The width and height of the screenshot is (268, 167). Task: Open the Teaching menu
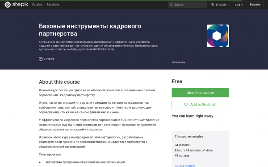pyautogui.click(x=53, y=4)
